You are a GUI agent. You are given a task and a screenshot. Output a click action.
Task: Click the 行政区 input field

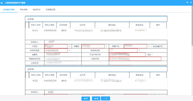click(x=56, y=46)
